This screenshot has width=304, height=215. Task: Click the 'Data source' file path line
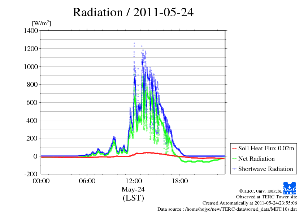[227, 209]
